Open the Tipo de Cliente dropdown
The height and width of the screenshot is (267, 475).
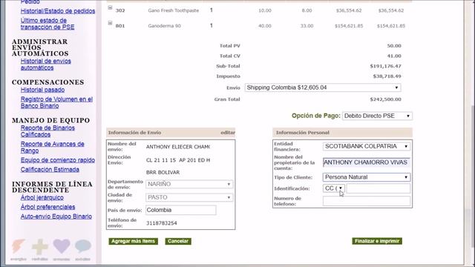pyautogui.click(x=367, y=177)
